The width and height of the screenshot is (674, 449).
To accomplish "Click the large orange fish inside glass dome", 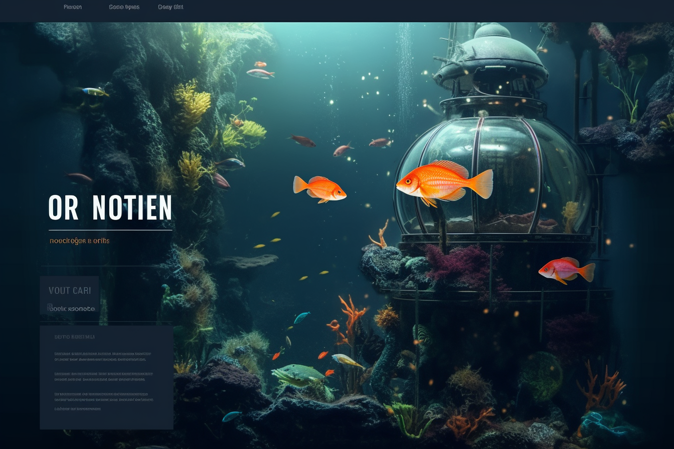I will [444, 183].
